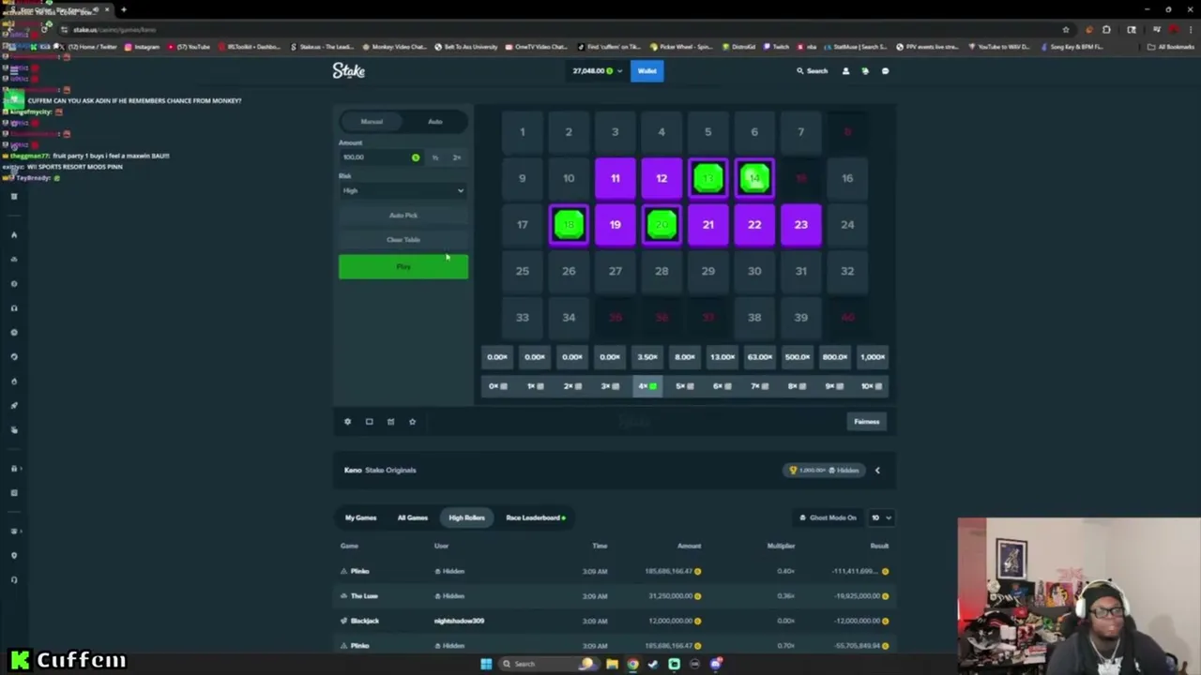1201x675 pixels.
Task: Double the bet with 2× button
Action: coord(457,157)
